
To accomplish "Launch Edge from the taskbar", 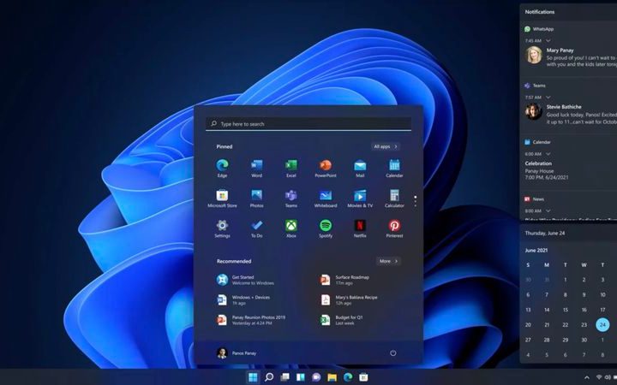I will pyautogui.click(x=348, y=377).
